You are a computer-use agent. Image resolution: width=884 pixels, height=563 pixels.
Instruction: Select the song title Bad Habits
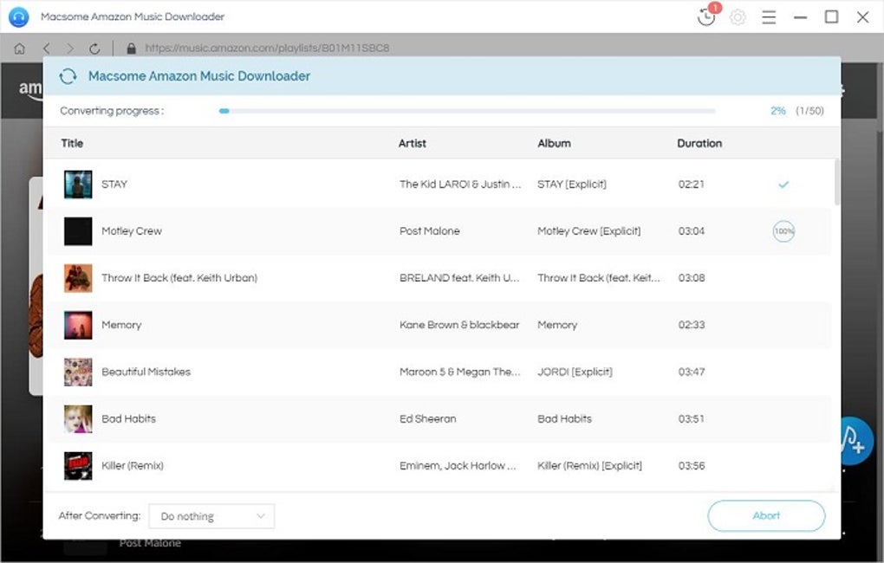pyautogui.click(x=128, y=418)
